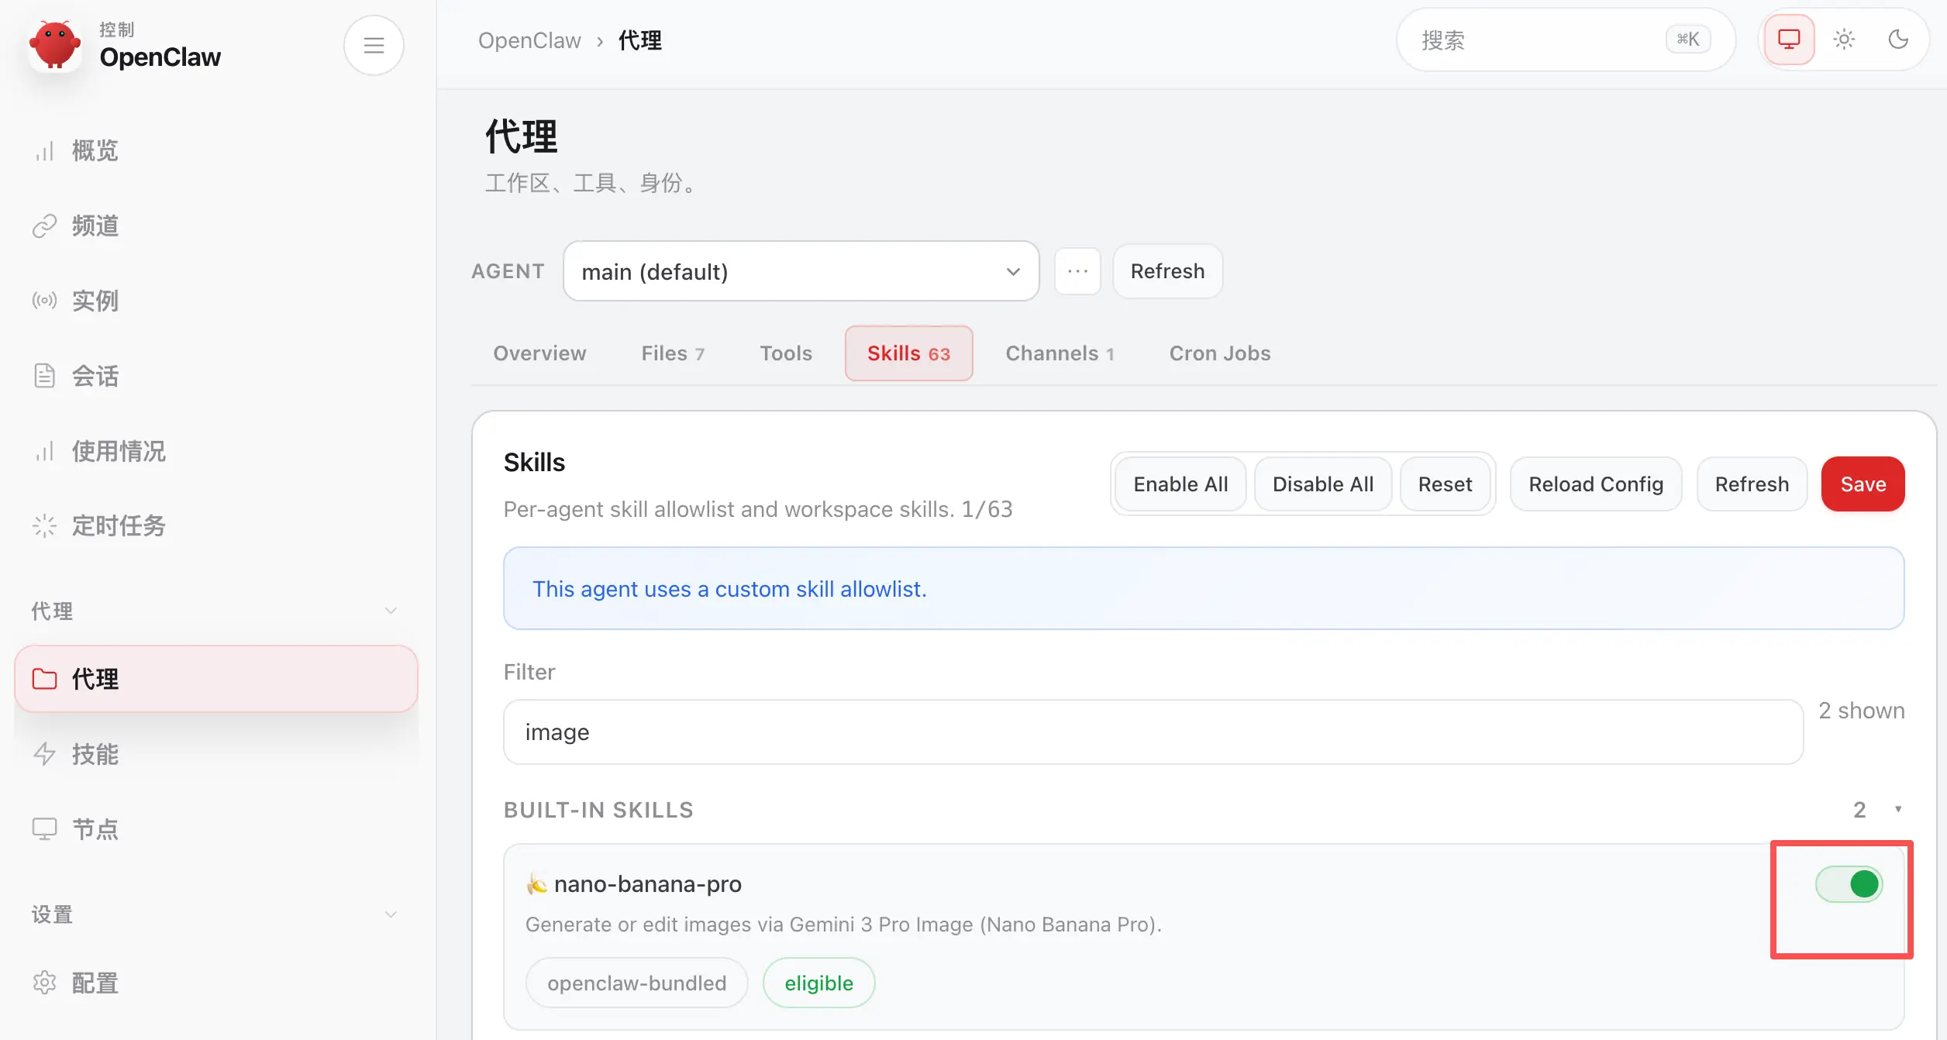Collapse sidebar with hamburger menu icon
Viewport: 1947px width, 1040px height.
(374, 45)
